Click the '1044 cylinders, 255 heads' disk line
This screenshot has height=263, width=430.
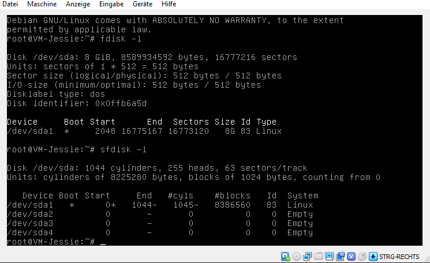point(157,168)
